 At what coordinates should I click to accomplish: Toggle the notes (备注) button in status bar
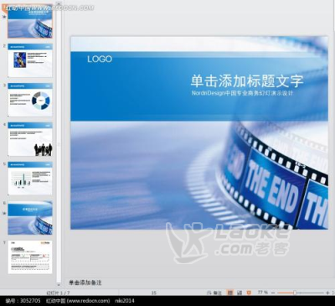click(x=214, y=293)
